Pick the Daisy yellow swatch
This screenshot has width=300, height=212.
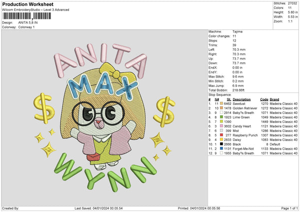point(221,139)
